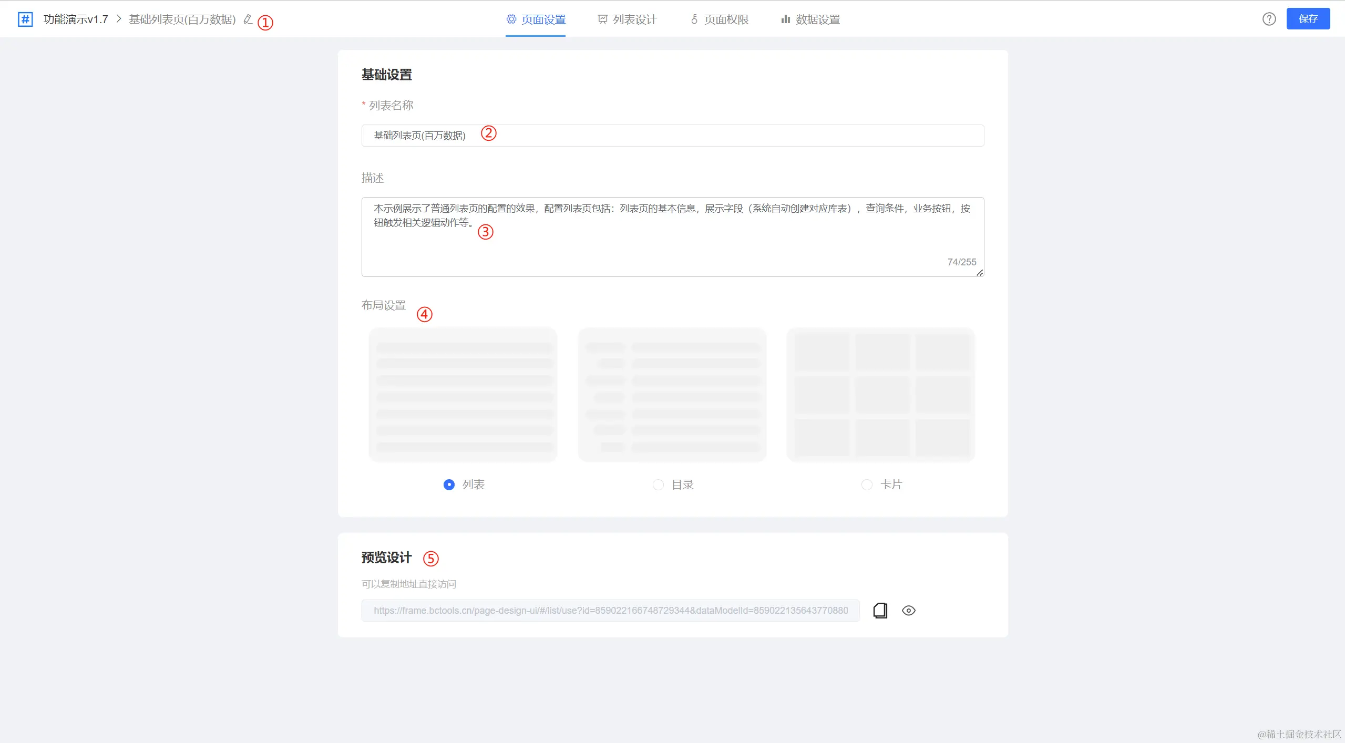
Task: Click the hash logo icon at top left
Action: 25,19
